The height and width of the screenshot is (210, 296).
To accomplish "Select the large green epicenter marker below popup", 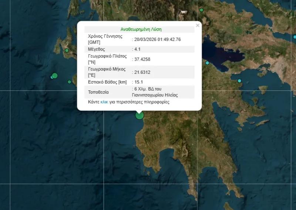I will [x=140, y=115].
